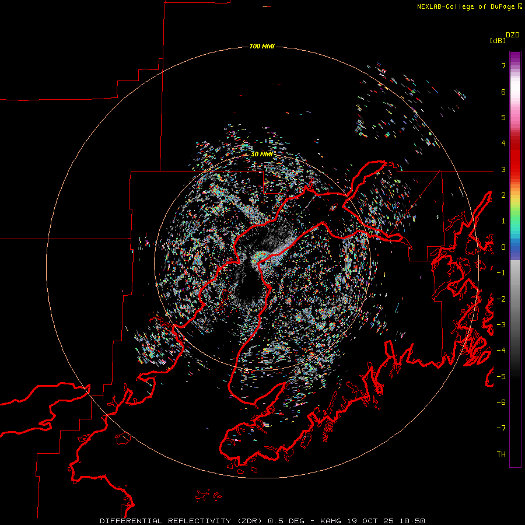Click the -6 value on color scale
The width and height of the screenshot is (525, 525).
501,402
